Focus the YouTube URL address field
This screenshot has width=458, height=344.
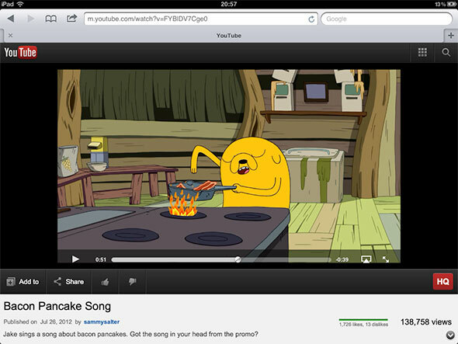(x=201, y=19)
